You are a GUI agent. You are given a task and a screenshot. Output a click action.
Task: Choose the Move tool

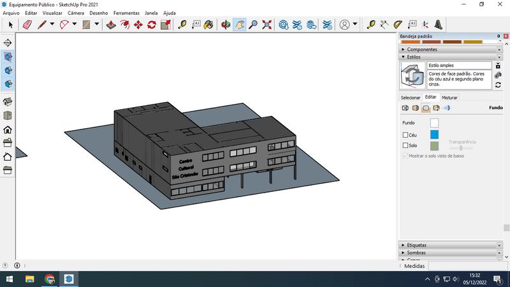click(x=138, y=25)
